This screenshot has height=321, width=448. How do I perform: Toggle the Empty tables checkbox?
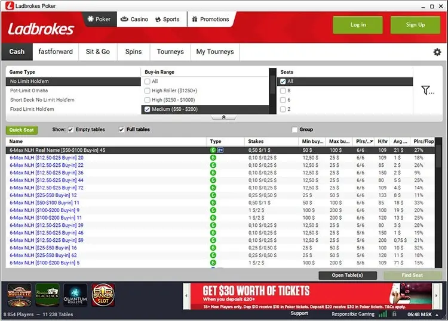point(71,129)
